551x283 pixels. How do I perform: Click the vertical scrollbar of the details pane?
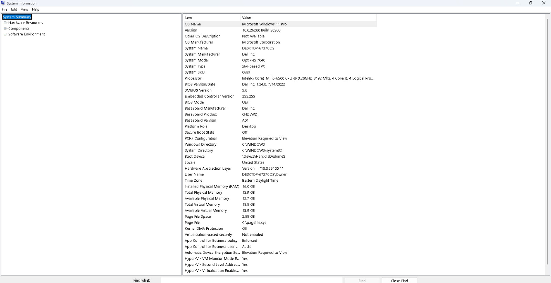[x=547, y=141]
